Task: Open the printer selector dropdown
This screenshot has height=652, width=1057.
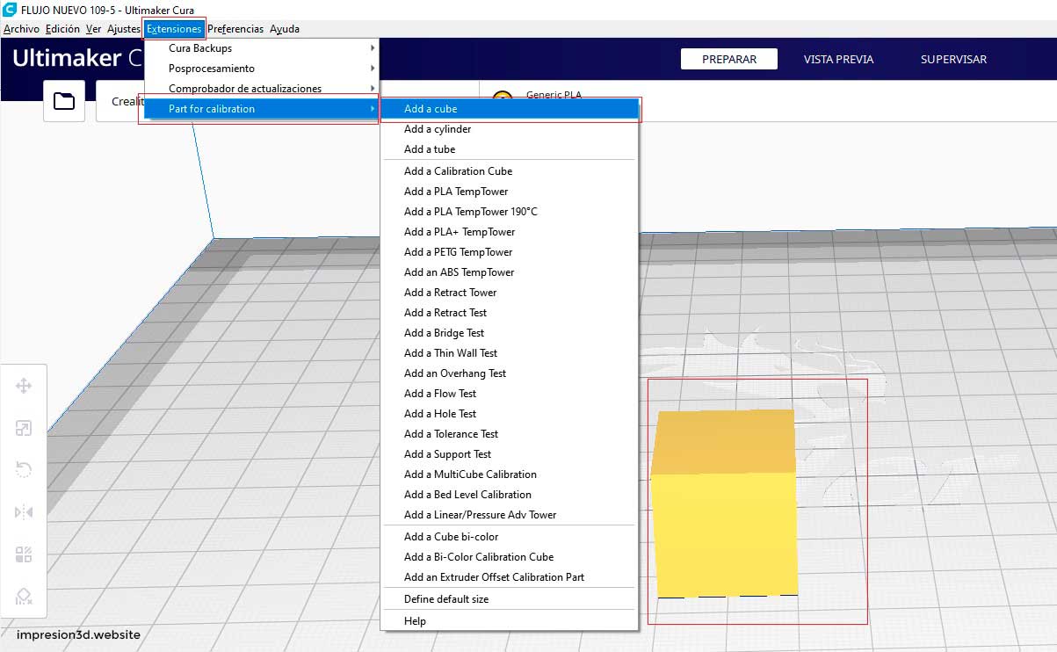Action: [x=119, y=101]
